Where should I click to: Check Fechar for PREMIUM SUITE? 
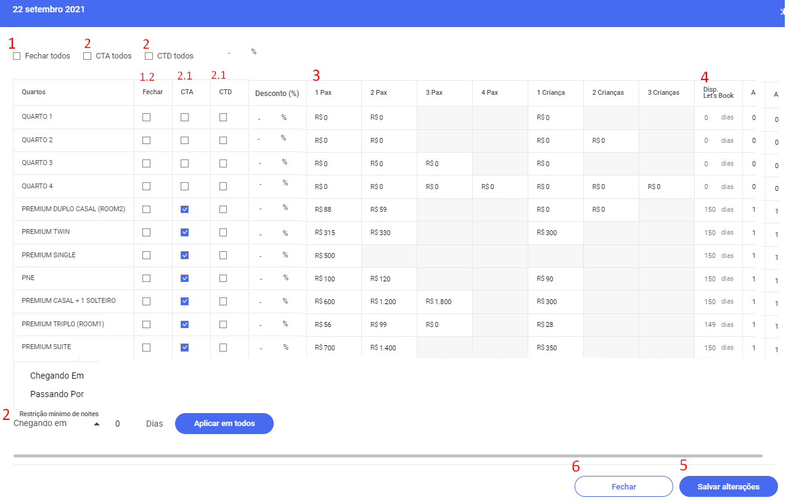point(146,347)
